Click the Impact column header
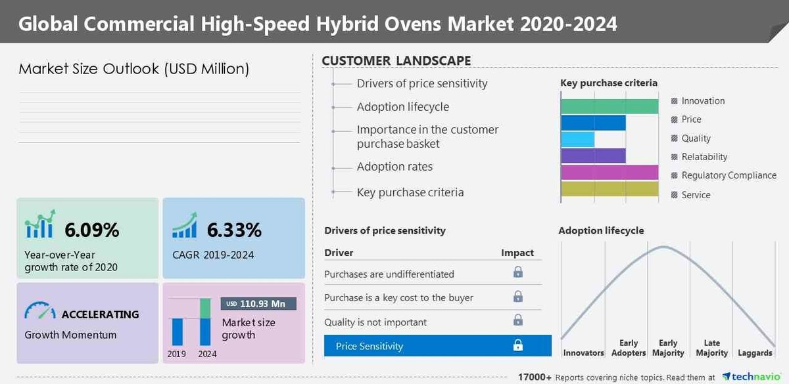This screenshot has height=384, width=789. pos(517,253)
